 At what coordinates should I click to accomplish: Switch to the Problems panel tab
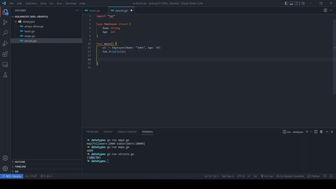pyautogui.click(x=92, y=132)
